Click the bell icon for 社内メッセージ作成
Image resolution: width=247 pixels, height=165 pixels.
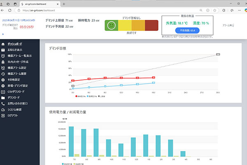click(3, 61)
